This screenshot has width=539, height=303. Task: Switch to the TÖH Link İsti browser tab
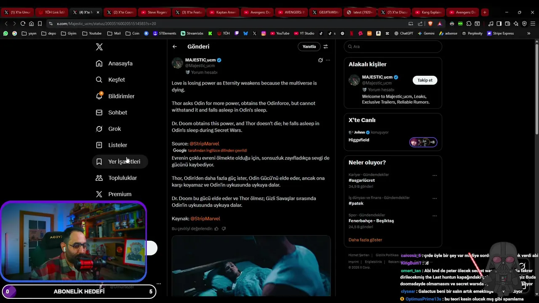coord(51,12)
